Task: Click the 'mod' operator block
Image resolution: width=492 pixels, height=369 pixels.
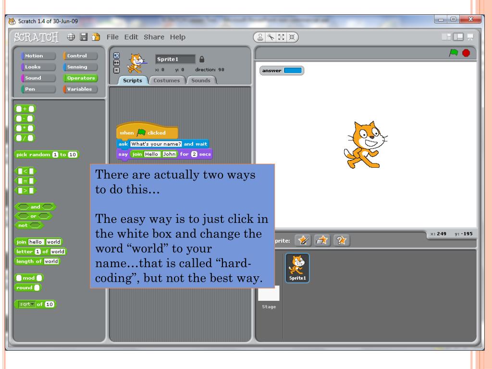Action: [x=28, y=278]
